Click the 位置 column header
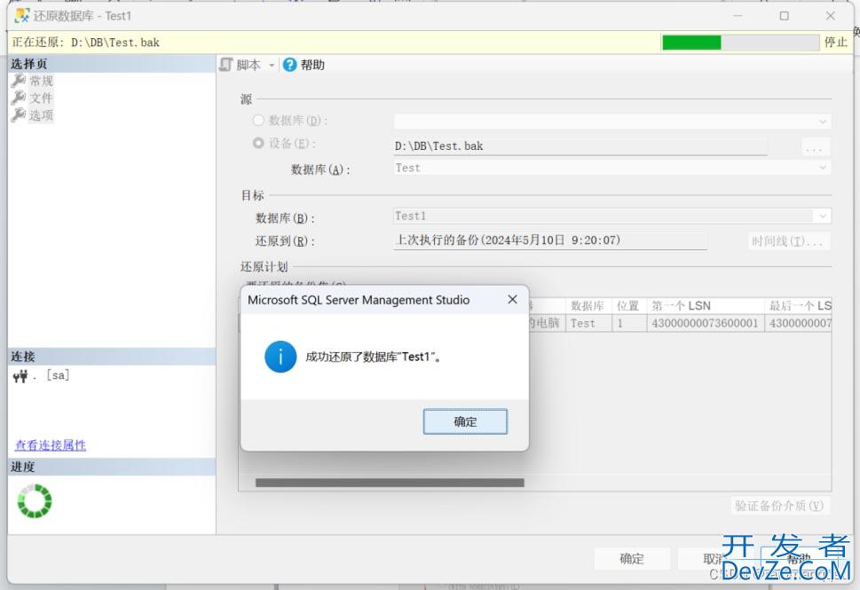 [x=628, y=305]
